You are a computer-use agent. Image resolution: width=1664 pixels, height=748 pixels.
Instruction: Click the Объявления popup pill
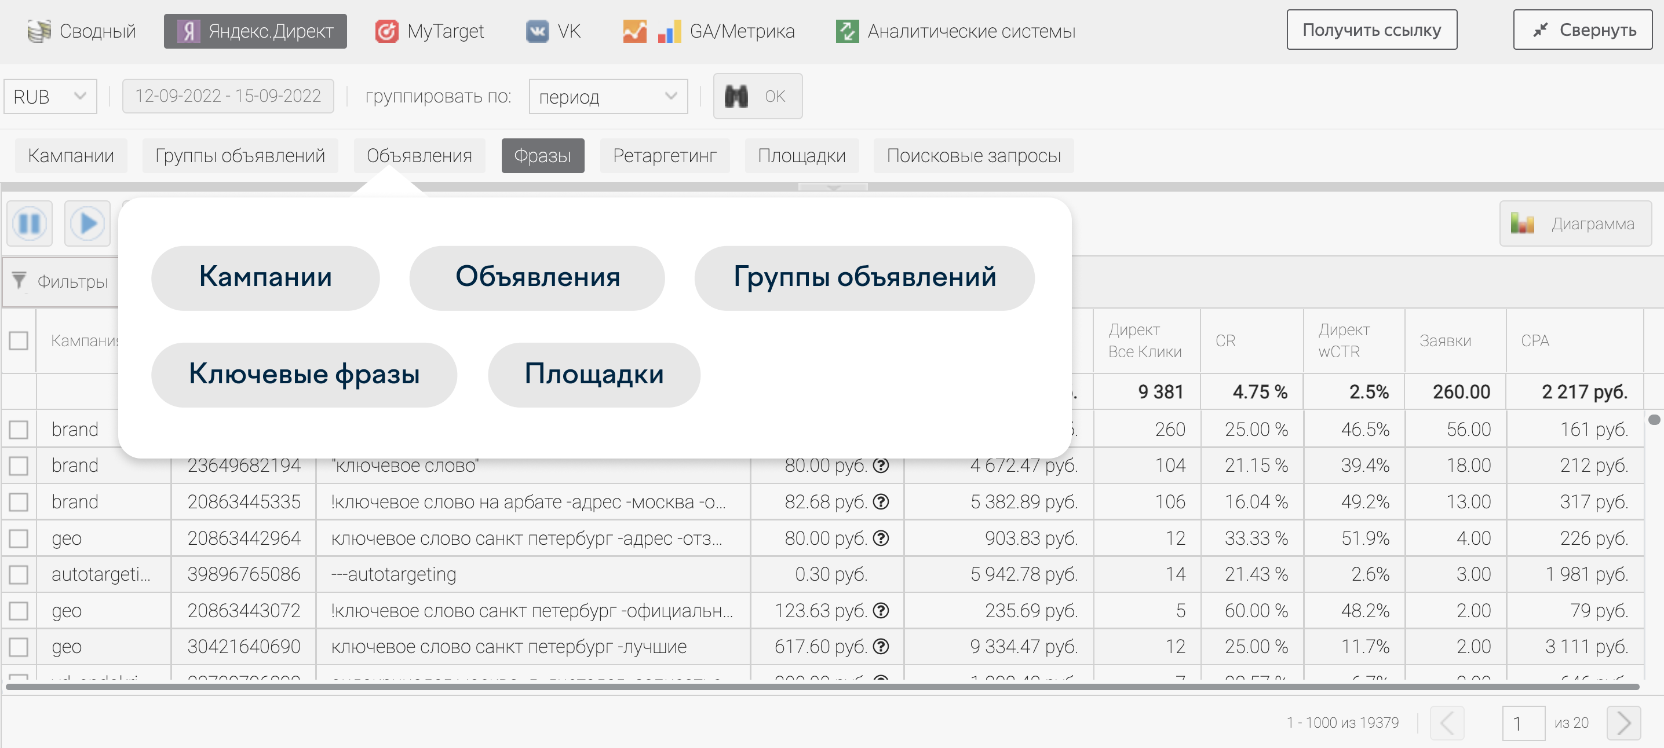538,278
